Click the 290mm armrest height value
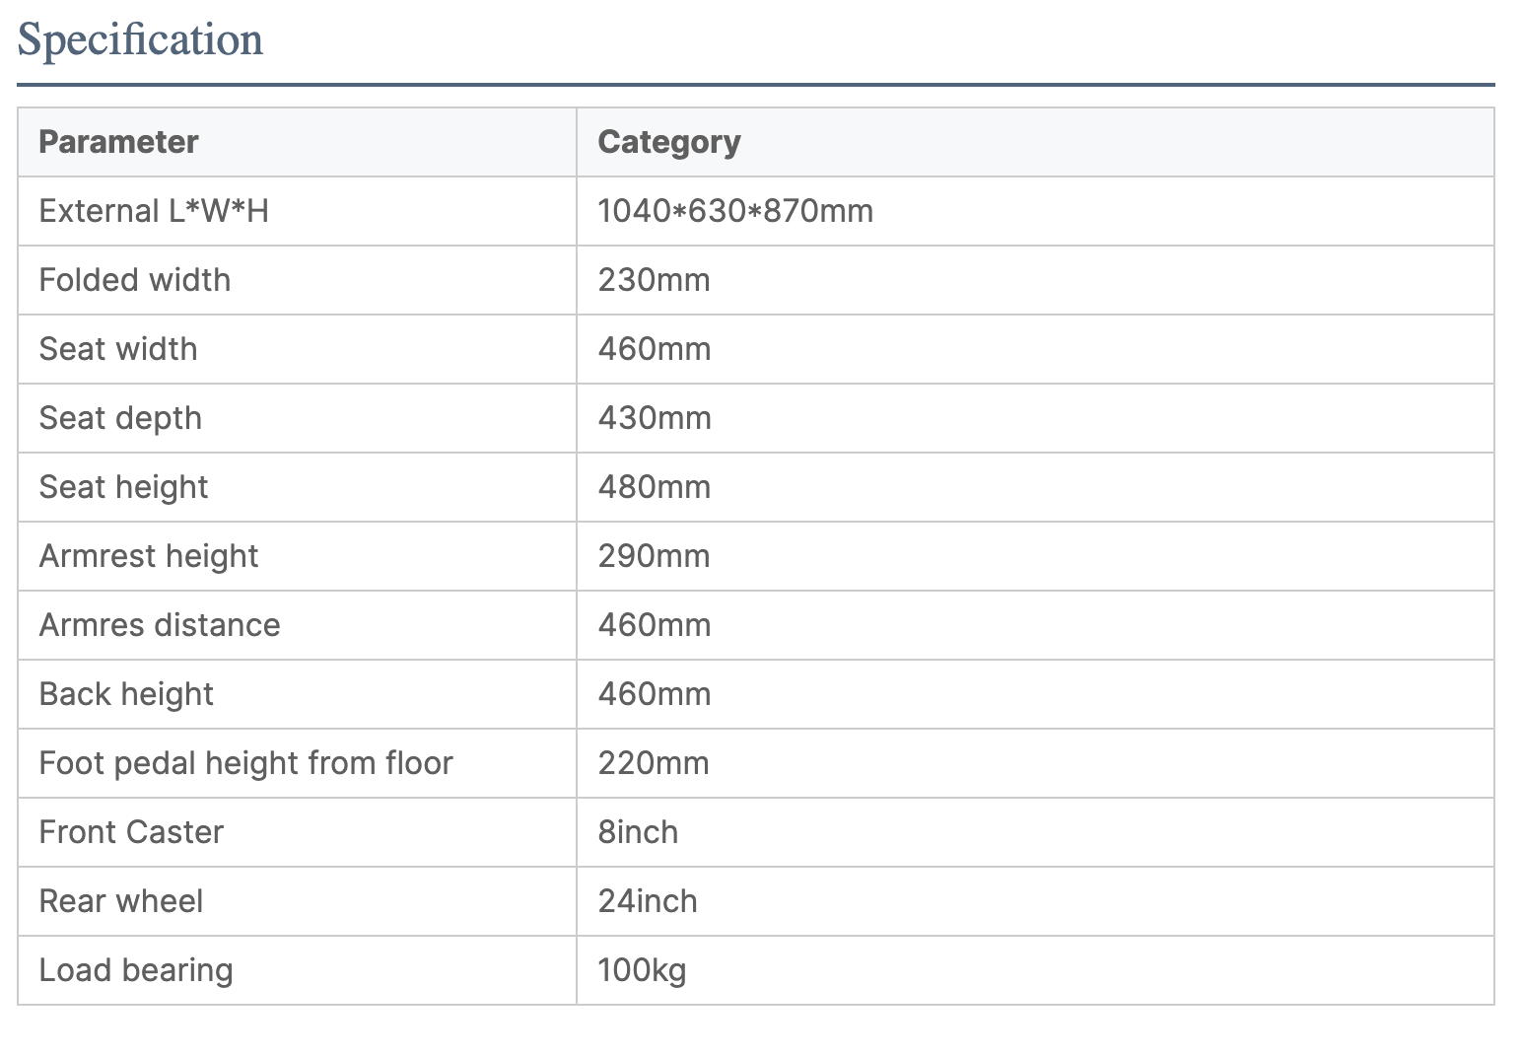Image resolution: width=1522 pixels, height=1057 pixels. point(654,556)
